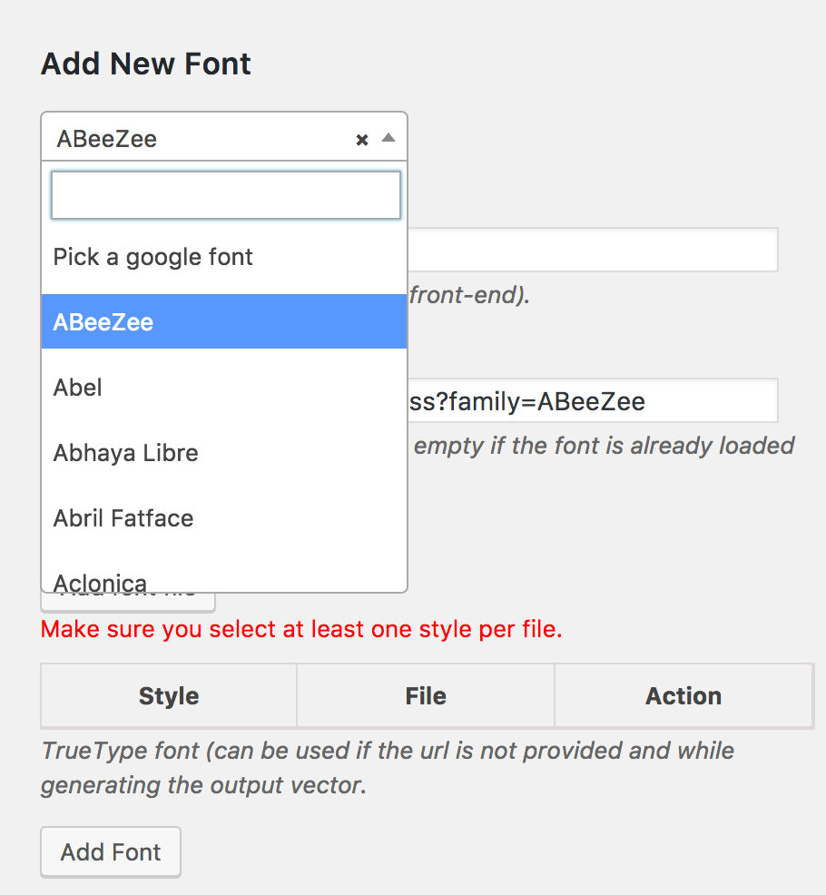The height and width of the screenshot is (895, 826).
Task: Collapse the font dropdown using the arrow
Action: click(x=388, y=138)
